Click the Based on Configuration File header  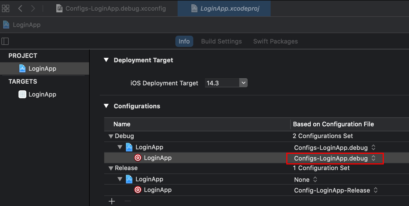click(x=333, y=124)
